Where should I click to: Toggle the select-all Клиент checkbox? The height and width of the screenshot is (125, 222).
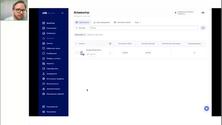(x=77, y=44)
